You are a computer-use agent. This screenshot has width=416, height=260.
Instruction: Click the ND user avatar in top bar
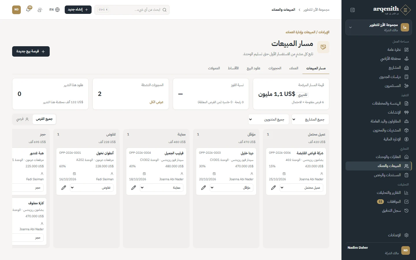[x=16, y=10]
